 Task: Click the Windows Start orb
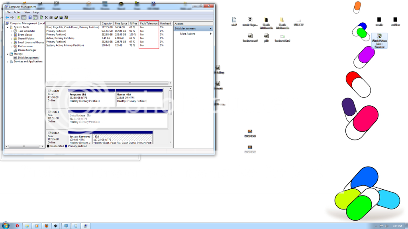pyautogui.click(x=6, y=225)
